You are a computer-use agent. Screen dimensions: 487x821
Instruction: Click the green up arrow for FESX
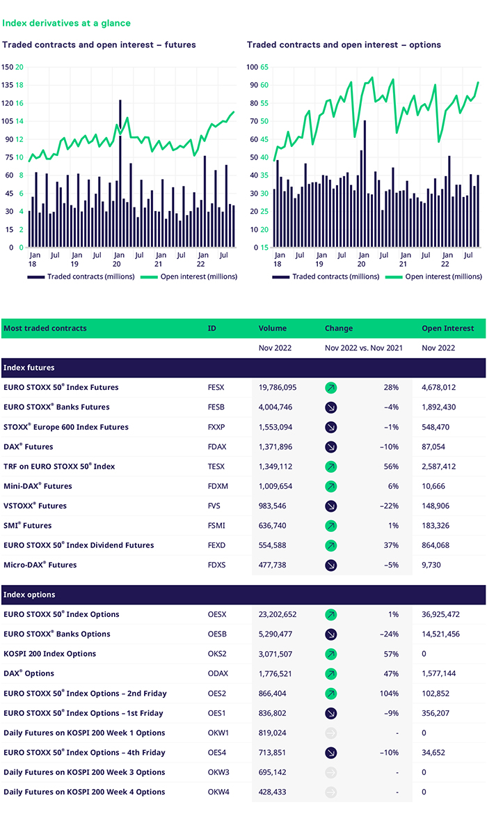[331, 387]
